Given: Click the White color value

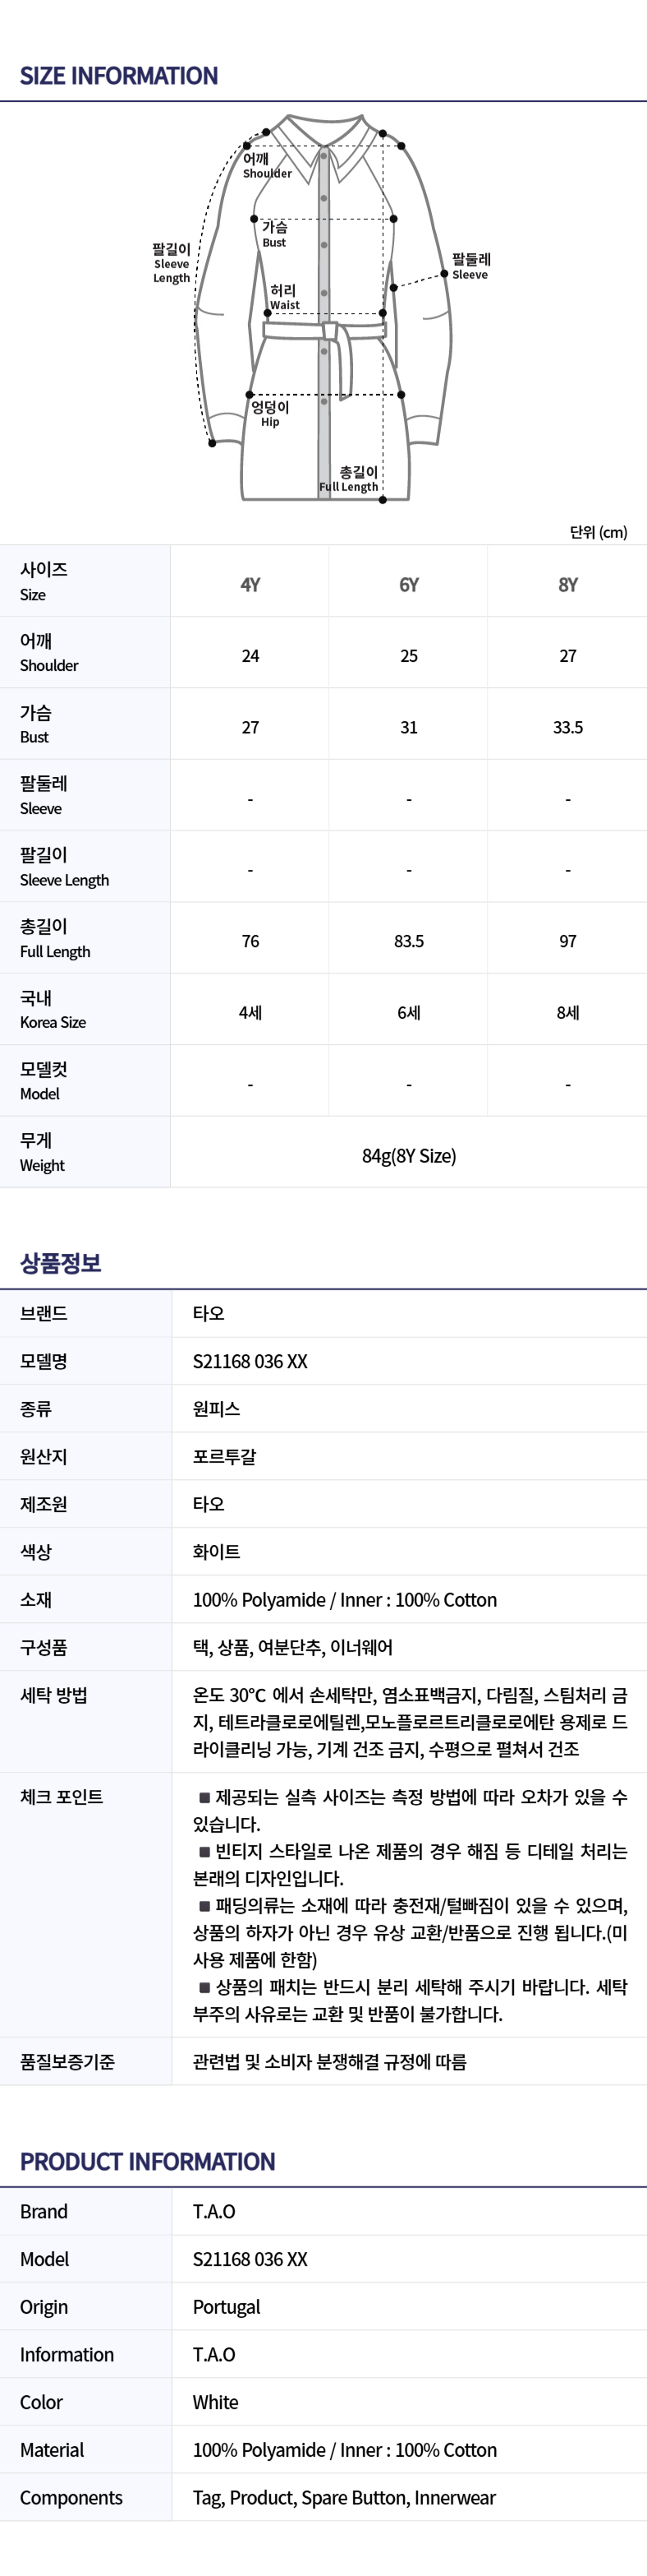Looking at the screenshot, I should click(x=216, y=2402).
